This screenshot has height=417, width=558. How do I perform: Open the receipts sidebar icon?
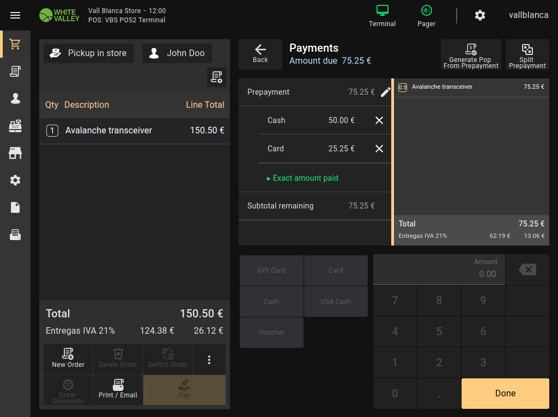(15, 71)
